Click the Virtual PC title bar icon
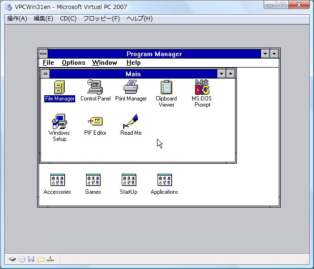Screen dimensions: 314x269 coord(9,7)
